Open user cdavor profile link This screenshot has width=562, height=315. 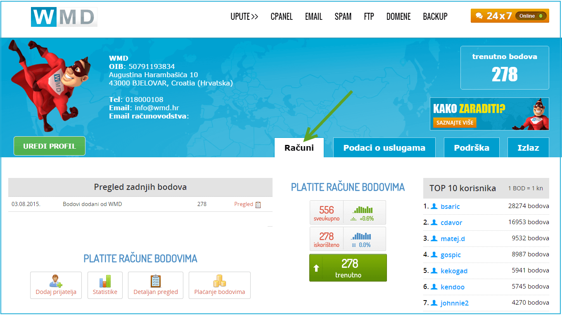point(451,223)
